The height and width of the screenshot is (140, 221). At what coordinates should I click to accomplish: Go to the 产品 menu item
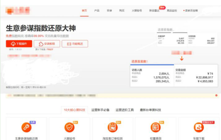pyautogui.click(x=97, y=11)
